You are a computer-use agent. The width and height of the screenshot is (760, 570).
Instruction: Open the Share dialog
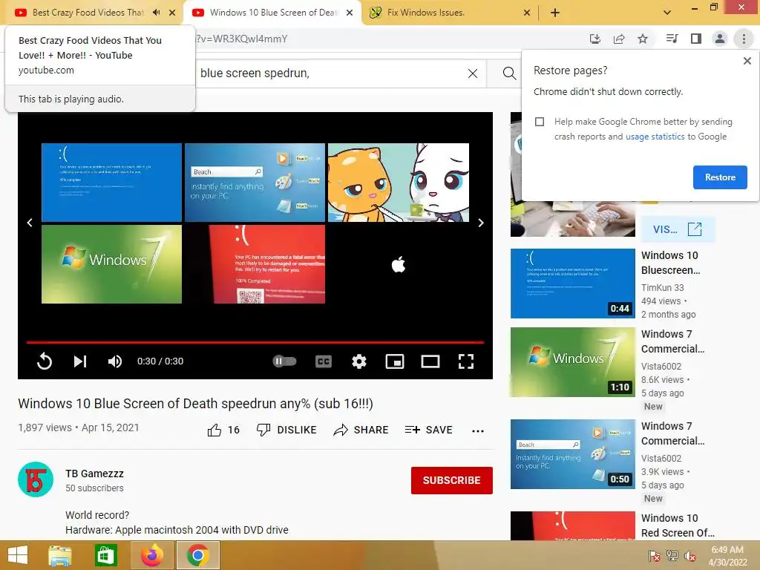361,430
